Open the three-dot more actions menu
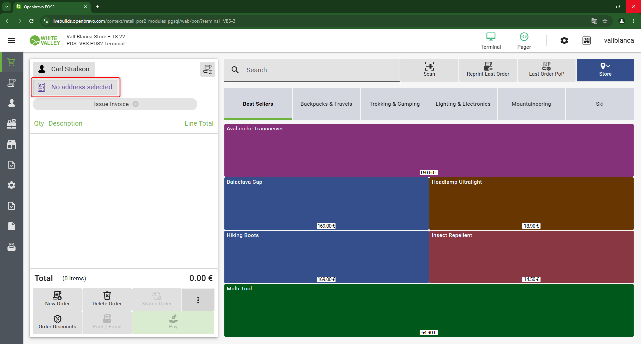This screenshot has height=344, width=641. coord(198,300)
